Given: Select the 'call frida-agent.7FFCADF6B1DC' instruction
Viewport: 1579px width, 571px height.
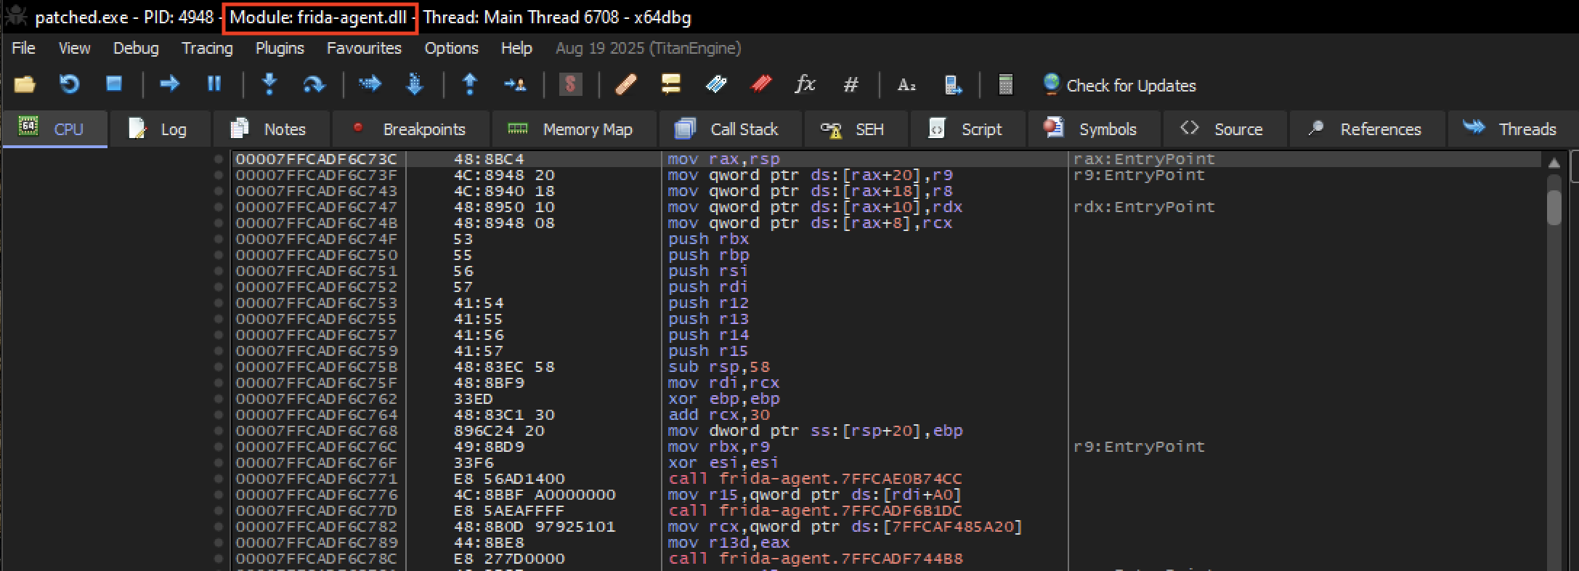Looking at the screenshot, I should [815, 511].
